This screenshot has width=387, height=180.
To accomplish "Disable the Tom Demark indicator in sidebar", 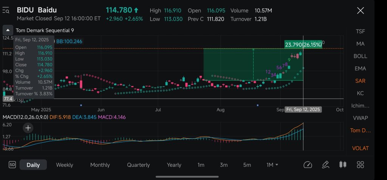I will pyautogui.click(x=360, y=131).
